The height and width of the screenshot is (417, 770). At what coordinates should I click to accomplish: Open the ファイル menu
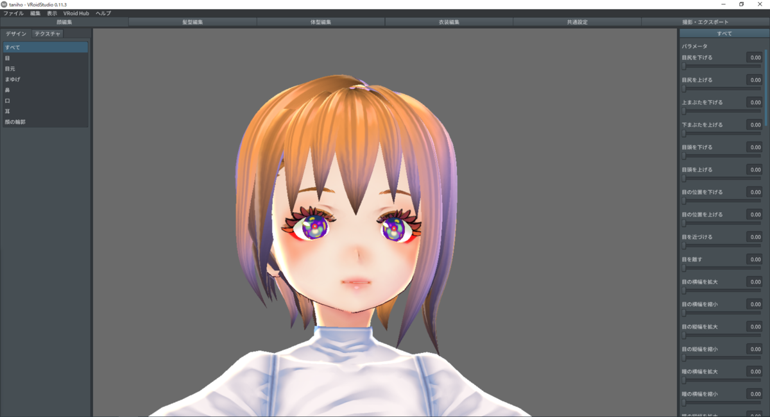coord(13,13)
